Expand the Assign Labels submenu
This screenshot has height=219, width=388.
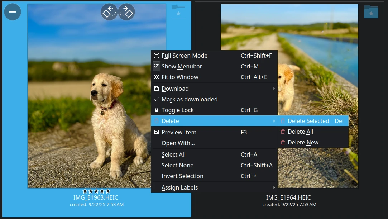(x=179, y=187)
